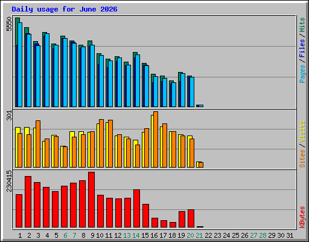The width and height of the screenshot is (309, 242).
Task: Click green weekend day 28 label
Action: (x=263, y=235)
